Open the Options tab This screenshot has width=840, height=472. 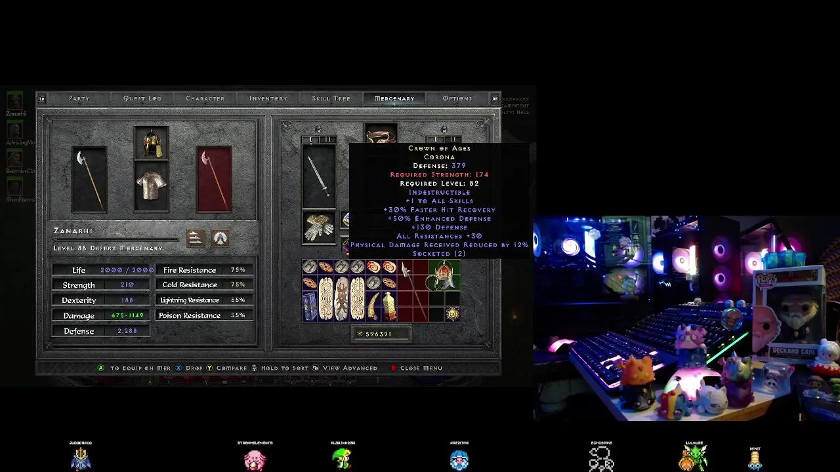click(x=457, y=98)
